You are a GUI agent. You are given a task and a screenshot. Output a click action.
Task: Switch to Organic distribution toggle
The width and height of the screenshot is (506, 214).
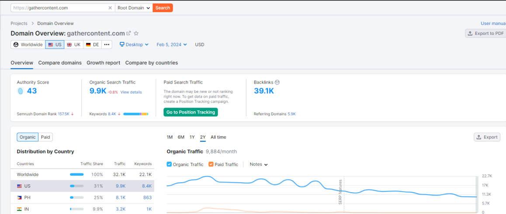pos(28,137)
